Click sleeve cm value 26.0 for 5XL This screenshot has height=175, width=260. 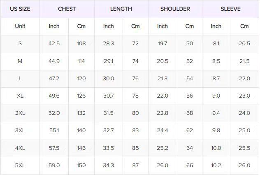click(x=244, y=165)
